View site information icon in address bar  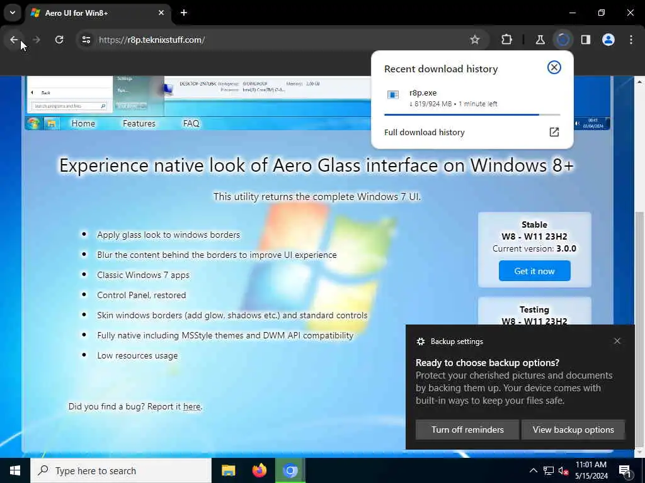pos(86,40)
